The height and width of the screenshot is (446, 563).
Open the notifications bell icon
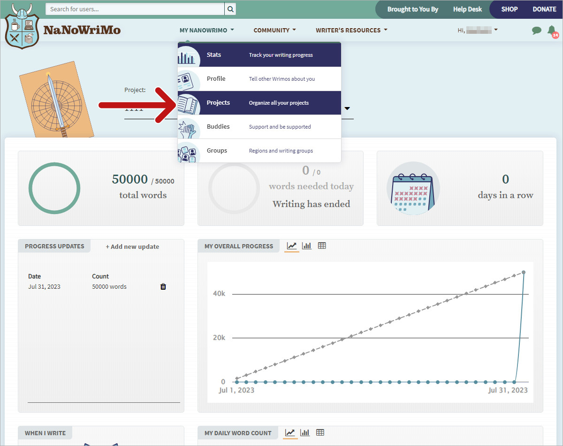point(552,31)
